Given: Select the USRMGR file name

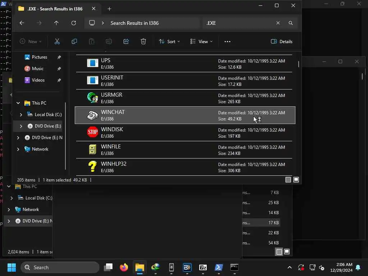Looking at the screenshot, I should click(111, 95).
